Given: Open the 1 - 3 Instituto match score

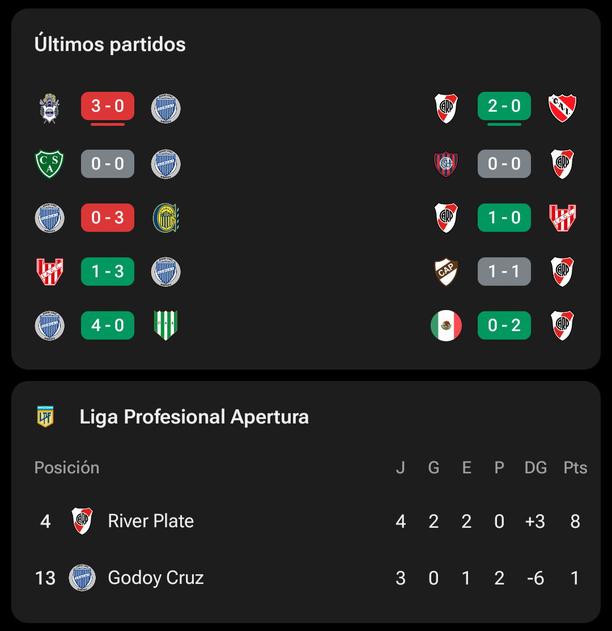Looking at the screenshot, I should click(x=107, y=272).
